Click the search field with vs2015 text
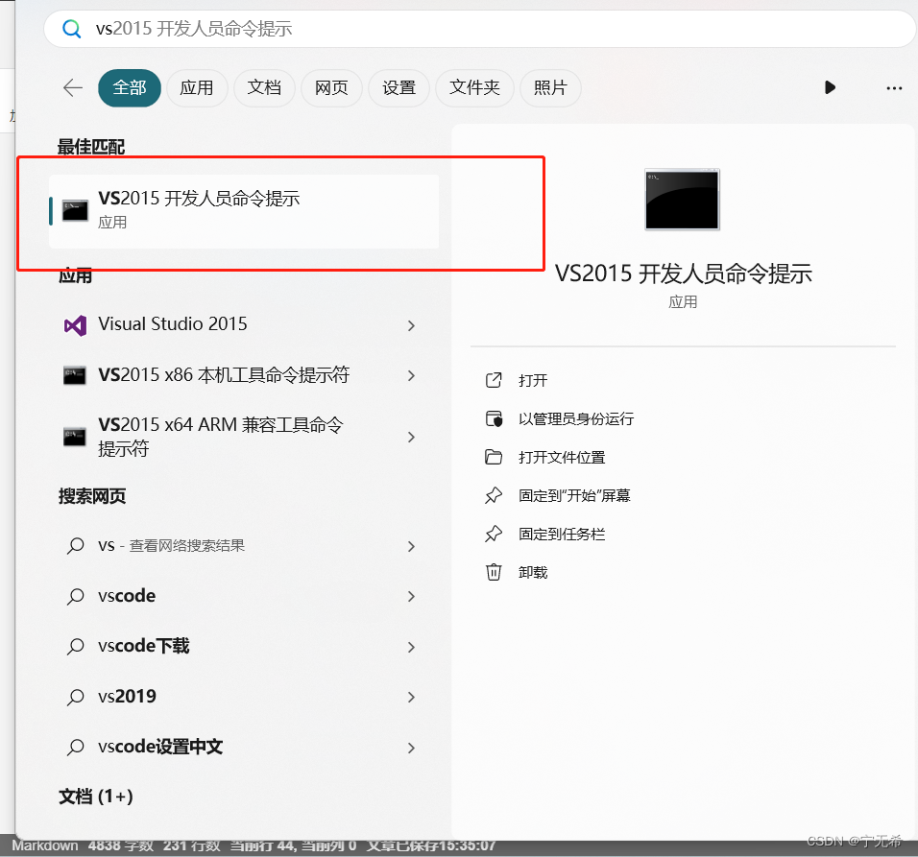 coord(479,29)
